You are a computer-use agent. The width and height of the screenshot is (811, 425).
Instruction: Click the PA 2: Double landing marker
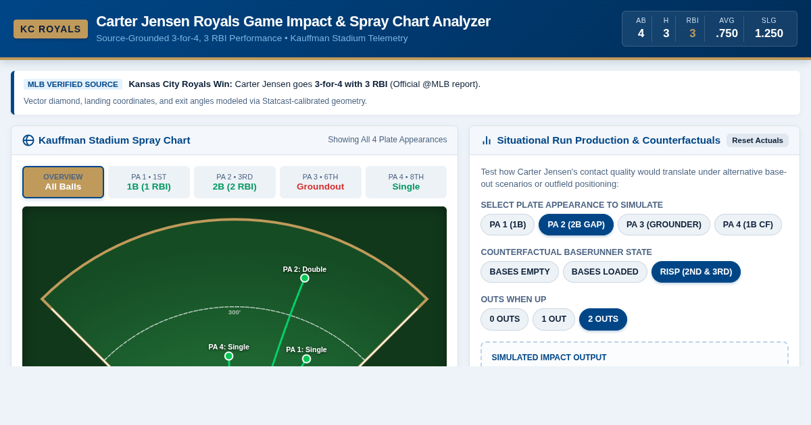[305, 278]
